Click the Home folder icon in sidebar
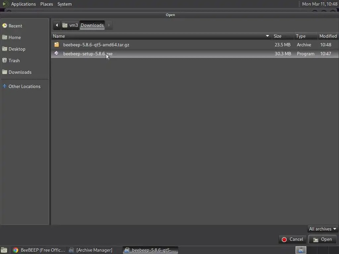The image size is (339, 254). click(x=5, y=37)
